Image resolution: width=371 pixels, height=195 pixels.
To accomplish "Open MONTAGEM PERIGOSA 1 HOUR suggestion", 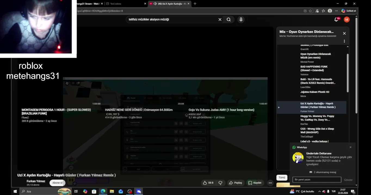I will 56,112.
